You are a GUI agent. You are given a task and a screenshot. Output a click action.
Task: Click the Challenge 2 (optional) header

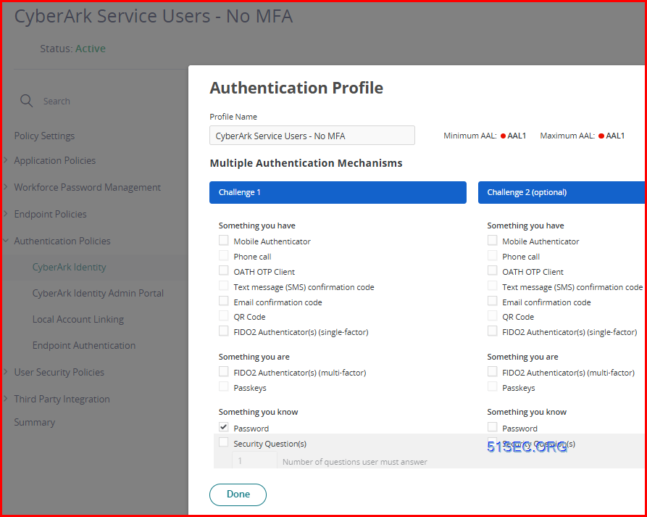(x=562, y=192)
